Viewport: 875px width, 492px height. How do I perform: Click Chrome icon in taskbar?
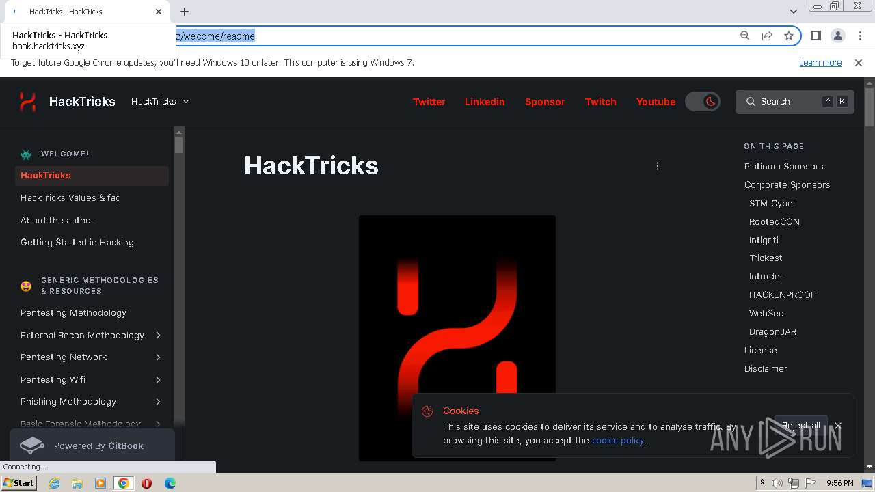(x=124, y=483)
